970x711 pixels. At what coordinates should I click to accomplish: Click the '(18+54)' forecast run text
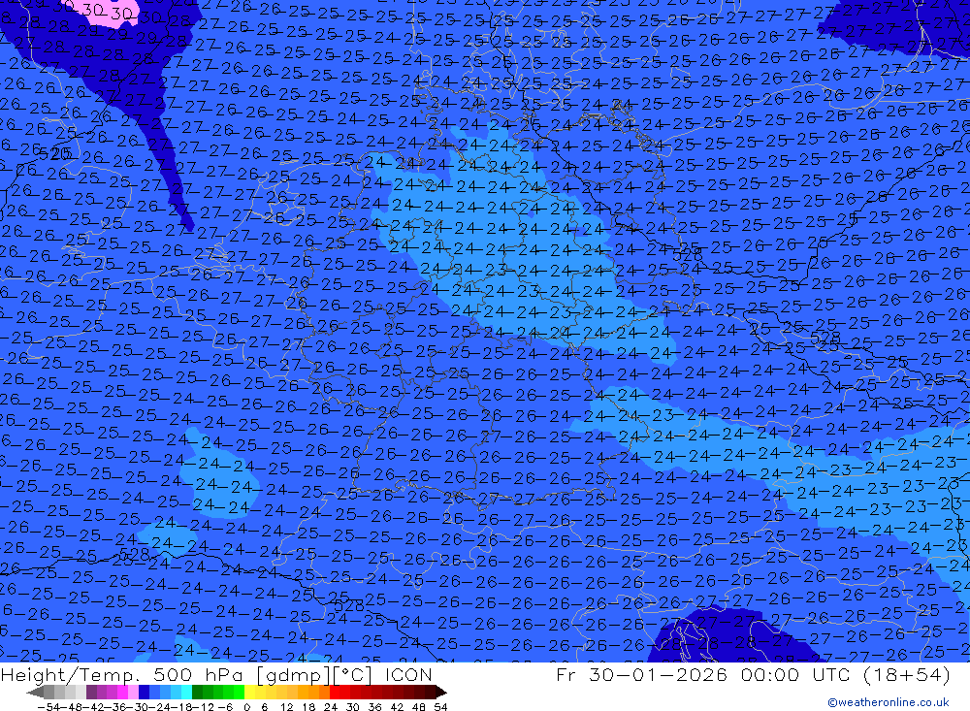(x=906, y=674)
